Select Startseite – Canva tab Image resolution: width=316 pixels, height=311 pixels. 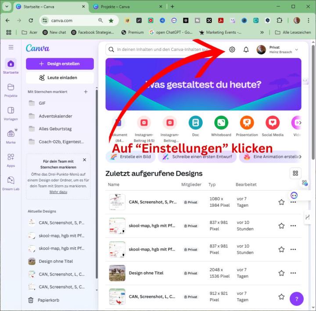51,7
